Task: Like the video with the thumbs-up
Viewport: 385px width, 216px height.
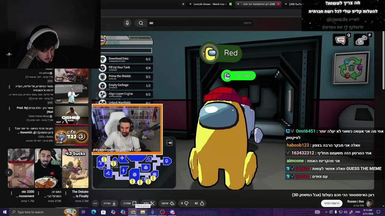Action: [199, 203]
